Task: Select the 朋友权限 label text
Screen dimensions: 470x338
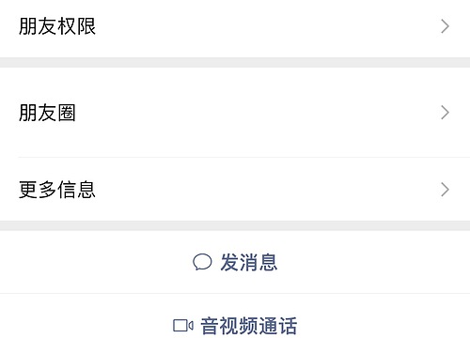Action: point(57,26)
